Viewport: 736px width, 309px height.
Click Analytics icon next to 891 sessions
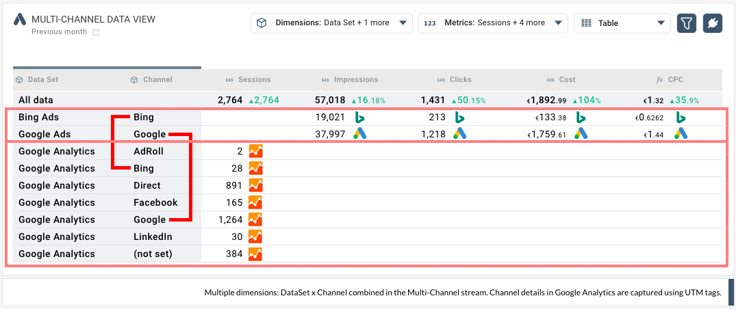point(255,186)
